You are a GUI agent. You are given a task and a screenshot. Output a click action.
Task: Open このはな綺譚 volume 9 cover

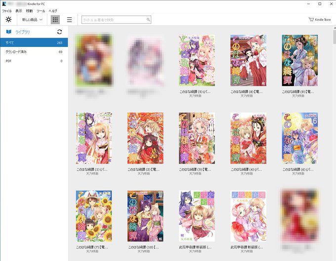tap(300, 60)
